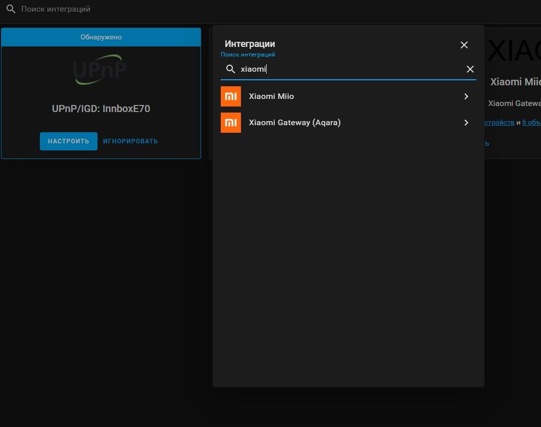The image size is (541, 427).
Task: Expand the Xiaomi Miio chevron
Action: click(x=466, y=96)
